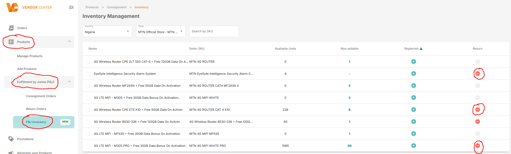Click the available units value 1065

click(285, 146)
